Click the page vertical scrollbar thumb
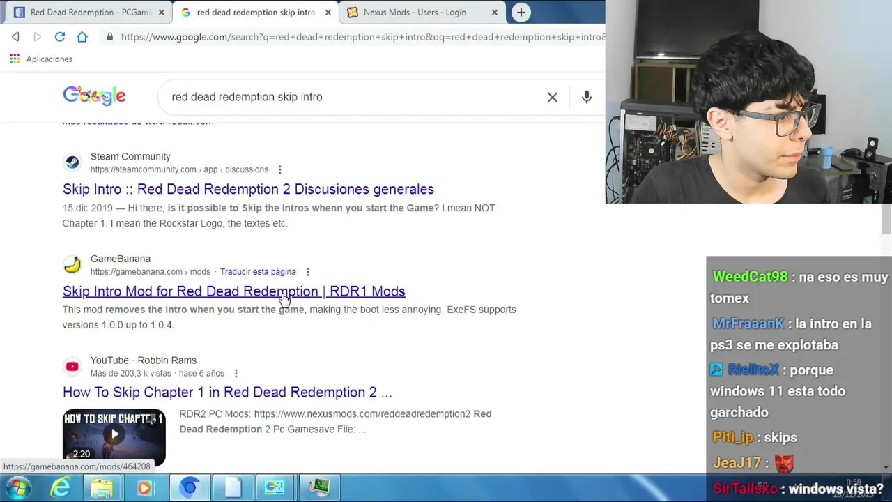 tap(886, 219)
